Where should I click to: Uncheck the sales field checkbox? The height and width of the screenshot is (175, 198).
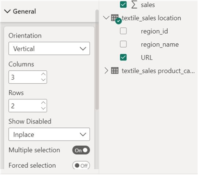coord(123,4)
